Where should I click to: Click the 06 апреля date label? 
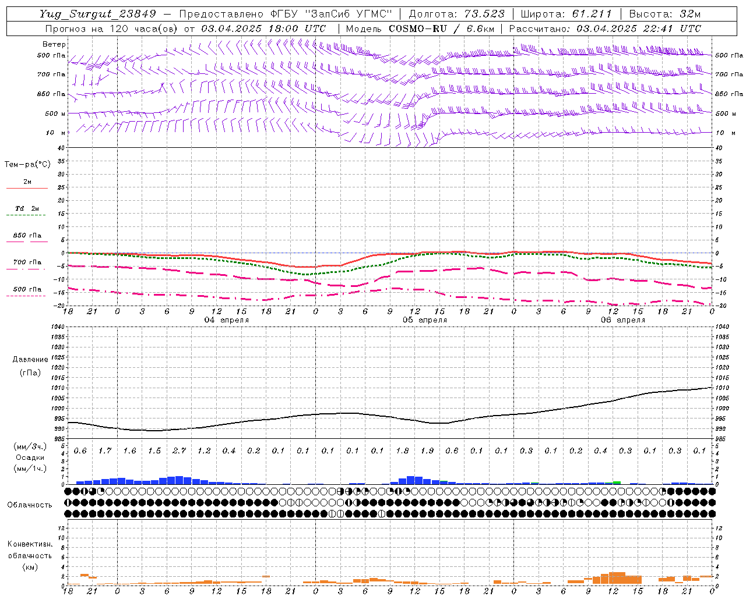pos(623,320)
